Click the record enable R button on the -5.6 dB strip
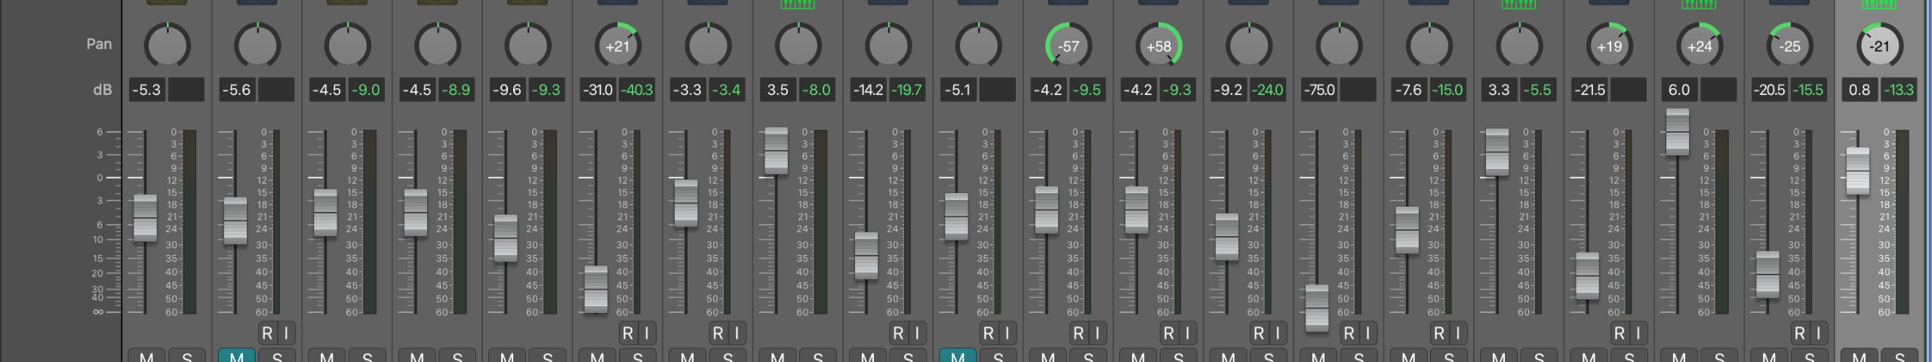Viewport: 1932px width, 362px height. click(267, 333)
